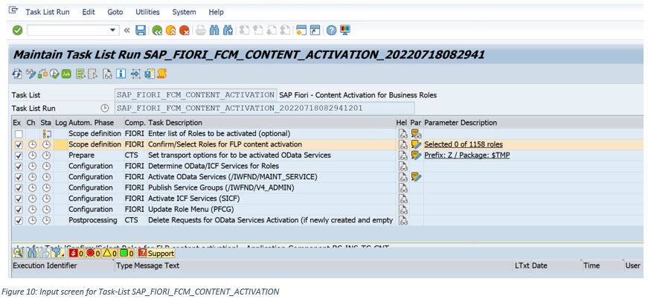Click the Support button in log toolbar

click(x=156, y=253)
